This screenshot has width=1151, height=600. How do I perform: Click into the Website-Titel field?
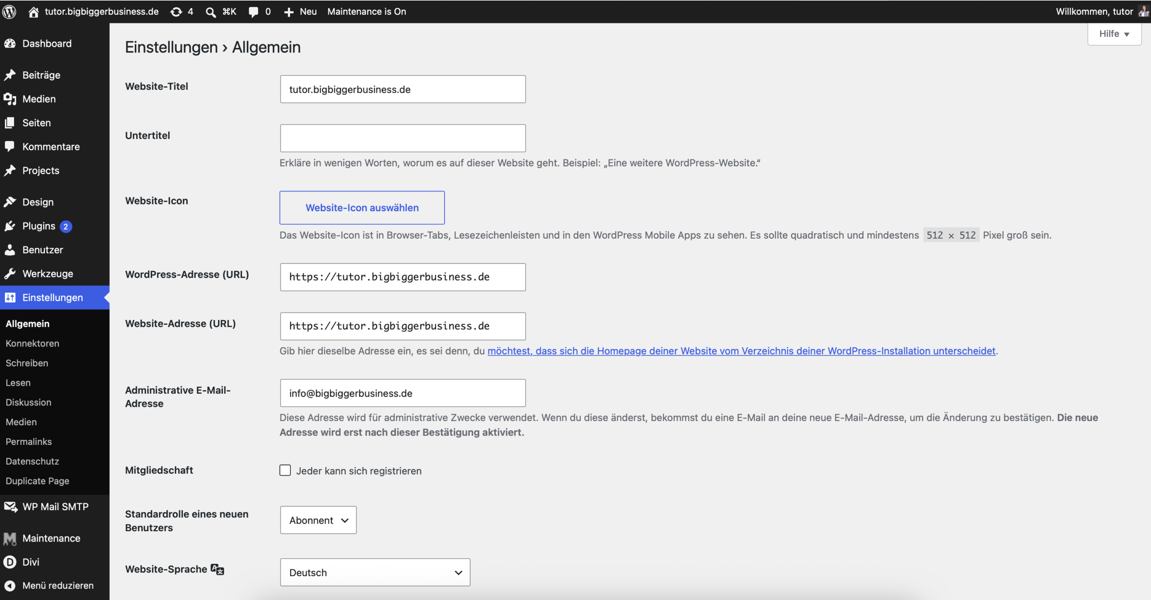tap(403, 89)
